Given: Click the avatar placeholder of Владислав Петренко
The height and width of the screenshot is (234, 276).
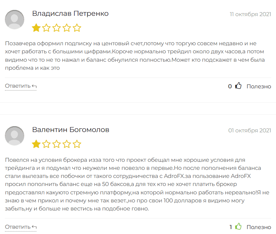Looking at the screenshot, I should click(x=14, y=20).
